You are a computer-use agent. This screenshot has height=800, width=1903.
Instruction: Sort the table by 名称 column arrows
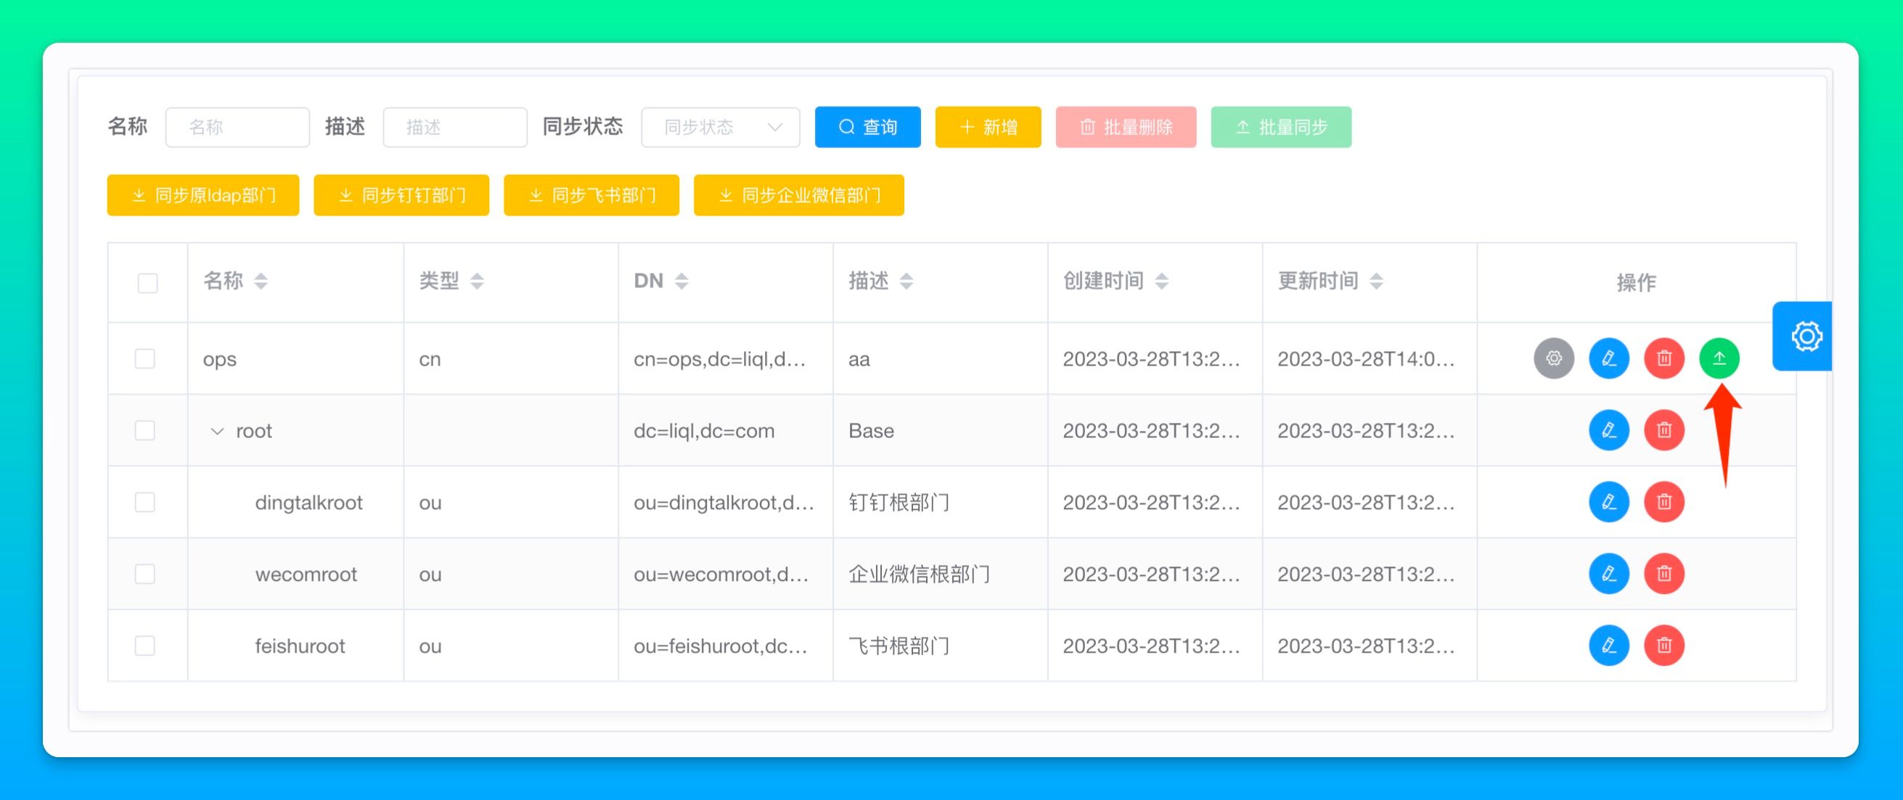(x=261, y=281)
